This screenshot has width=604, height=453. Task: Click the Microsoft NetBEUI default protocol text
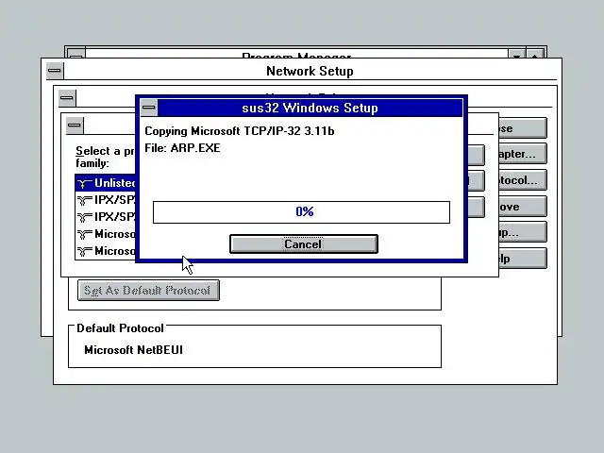tap(133, 350)
